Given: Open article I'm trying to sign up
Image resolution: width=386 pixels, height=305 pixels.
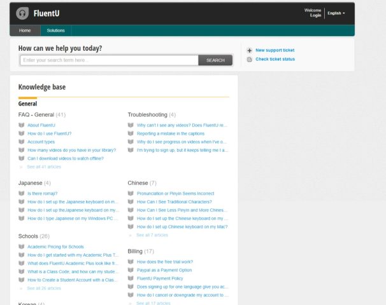Looking at the screenshot, I should point(182,150).
